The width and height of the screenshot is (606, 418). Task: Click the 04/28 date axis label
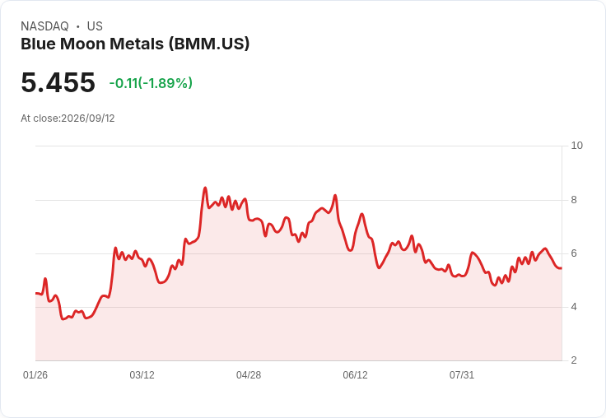tap(249, 375)
